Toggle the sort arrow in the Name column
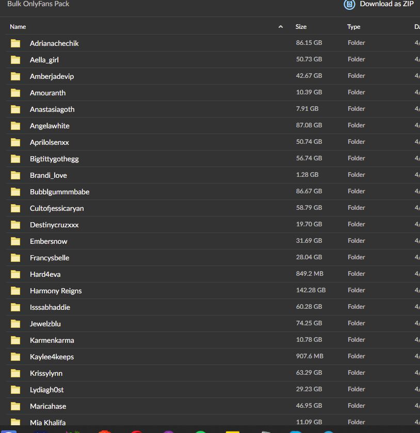The width and height of the screenshot is (420, 433). pos(281,27)
